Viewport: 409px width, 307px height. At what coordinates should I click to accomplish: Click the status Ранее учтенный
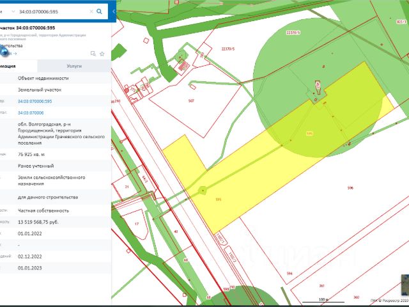(x=36, y=166)
